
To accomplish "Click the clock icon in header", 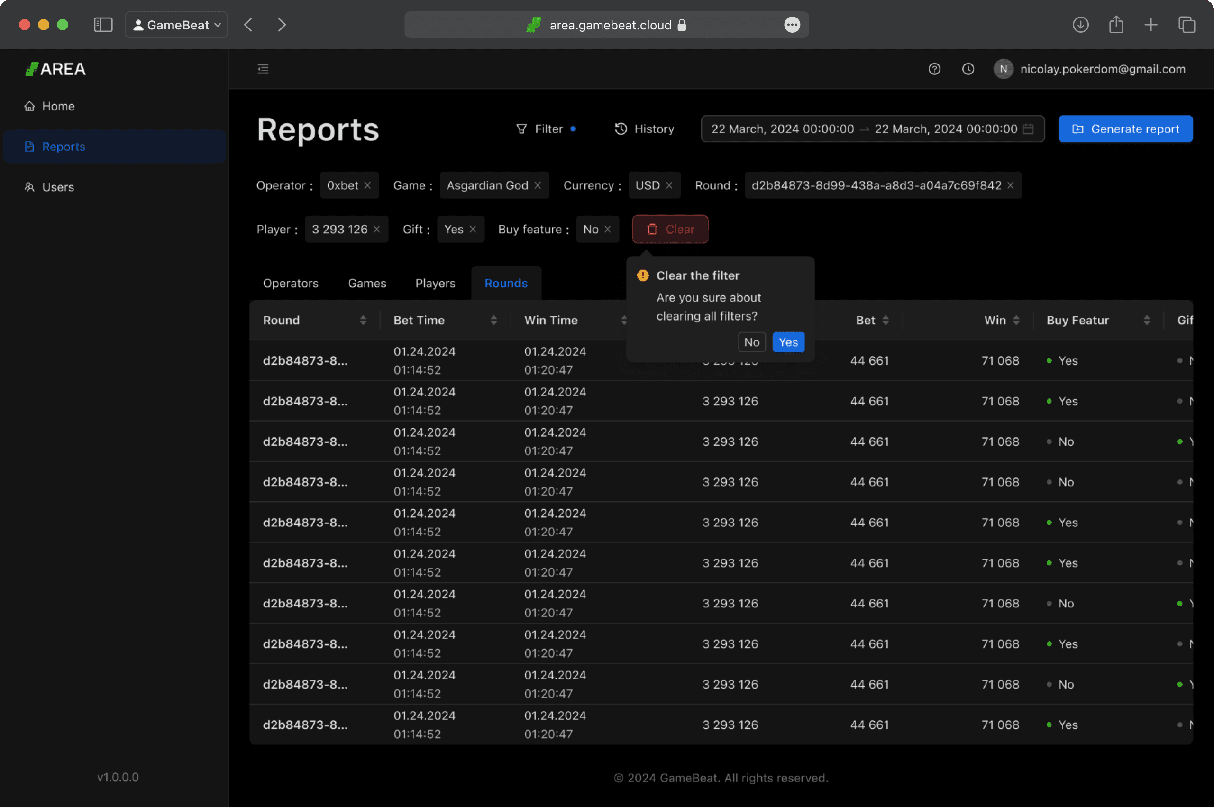I will pos(968,69).
